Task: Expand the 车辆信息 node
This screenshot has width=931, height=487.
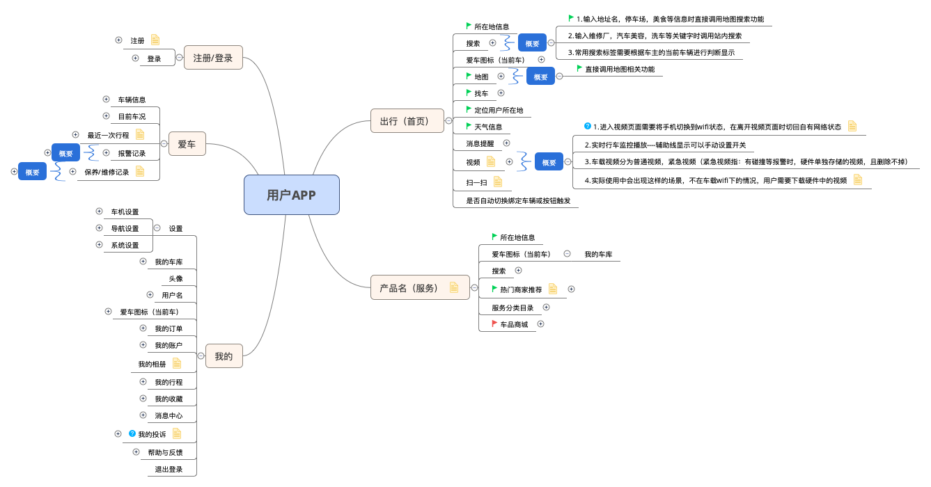Action: coord(106,99)
